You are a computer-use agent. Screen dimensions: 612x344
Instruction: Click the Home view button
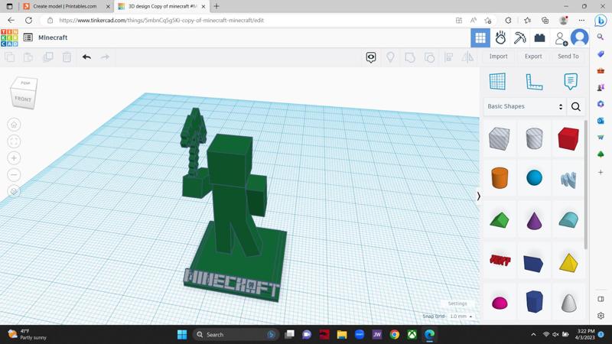point(14,125)
